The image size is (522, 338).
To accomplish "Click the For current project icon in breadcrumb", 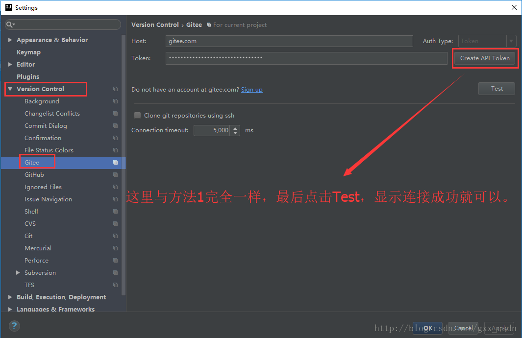I will (209, 25).
